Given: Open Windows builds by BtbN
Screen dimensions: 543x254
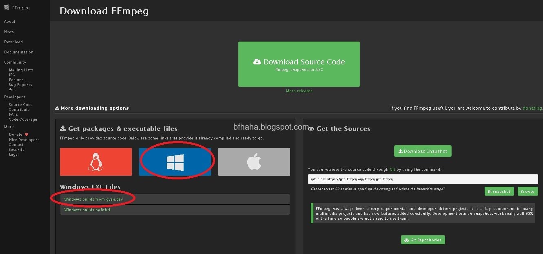Looking at the screenshot, I should pyautogui.click(x=87, y=210).
